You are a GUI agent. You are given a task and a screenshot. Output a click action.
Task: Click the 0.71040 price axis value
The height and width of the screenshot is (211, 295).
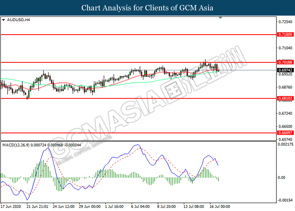coord(284,48)
